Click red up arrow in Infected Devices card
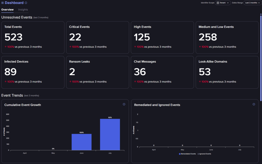Screen dimensions: 262x164 (x=5, y=82)
